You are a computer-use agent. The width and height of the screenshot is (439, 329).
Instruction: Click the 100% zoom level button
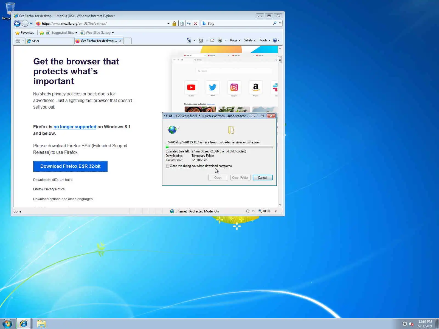264,211
